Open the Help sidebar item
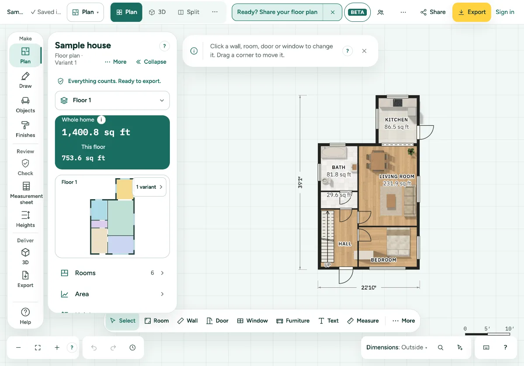524x366 pixels. [x=25, y=316]
